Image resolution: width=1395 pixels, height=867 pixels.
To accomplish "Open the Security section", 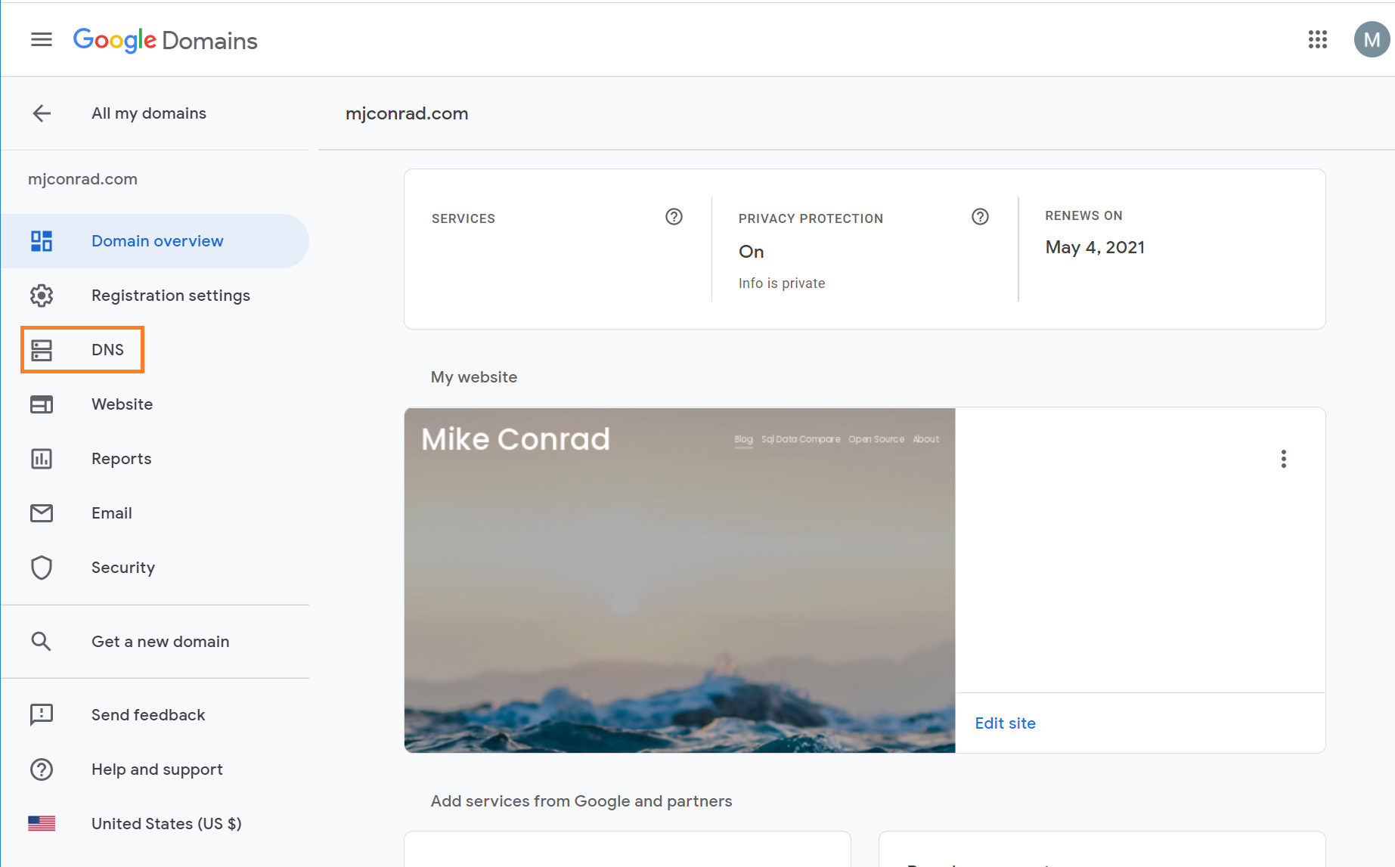I will (123, 568).
